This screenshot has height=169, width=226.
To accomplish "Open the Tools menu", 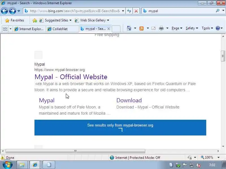I will tap(207, 28).
